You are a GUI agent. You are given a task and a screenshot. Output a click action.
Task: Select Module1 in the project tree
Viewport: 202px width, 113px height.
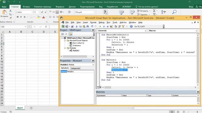pos(76,51)
